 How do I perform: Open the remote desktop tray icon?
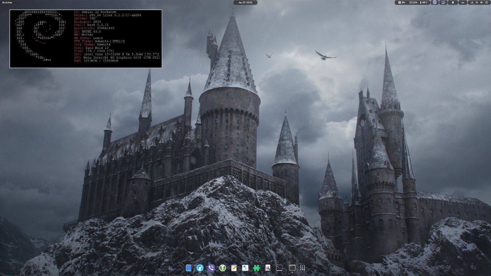(x=443, y=2)
